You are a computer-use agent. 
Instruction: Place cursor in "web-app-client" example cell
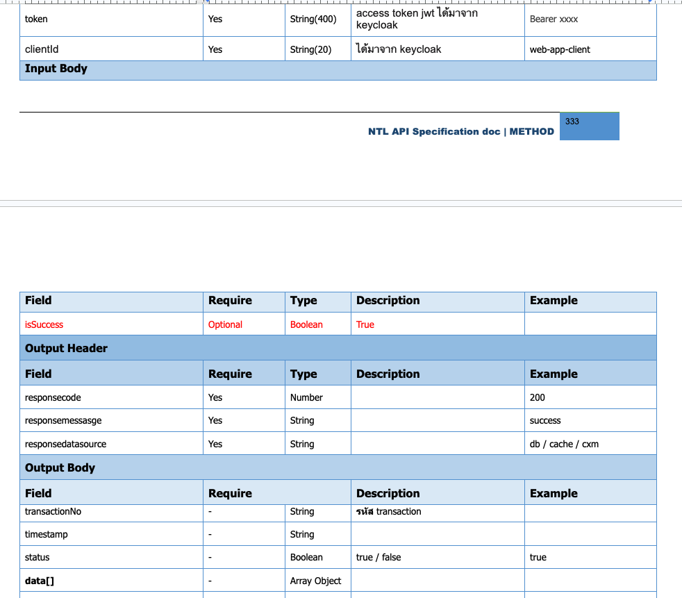560,49
